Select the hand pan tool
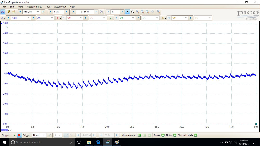Screen dimensions: 260x146 pos(132,12)
